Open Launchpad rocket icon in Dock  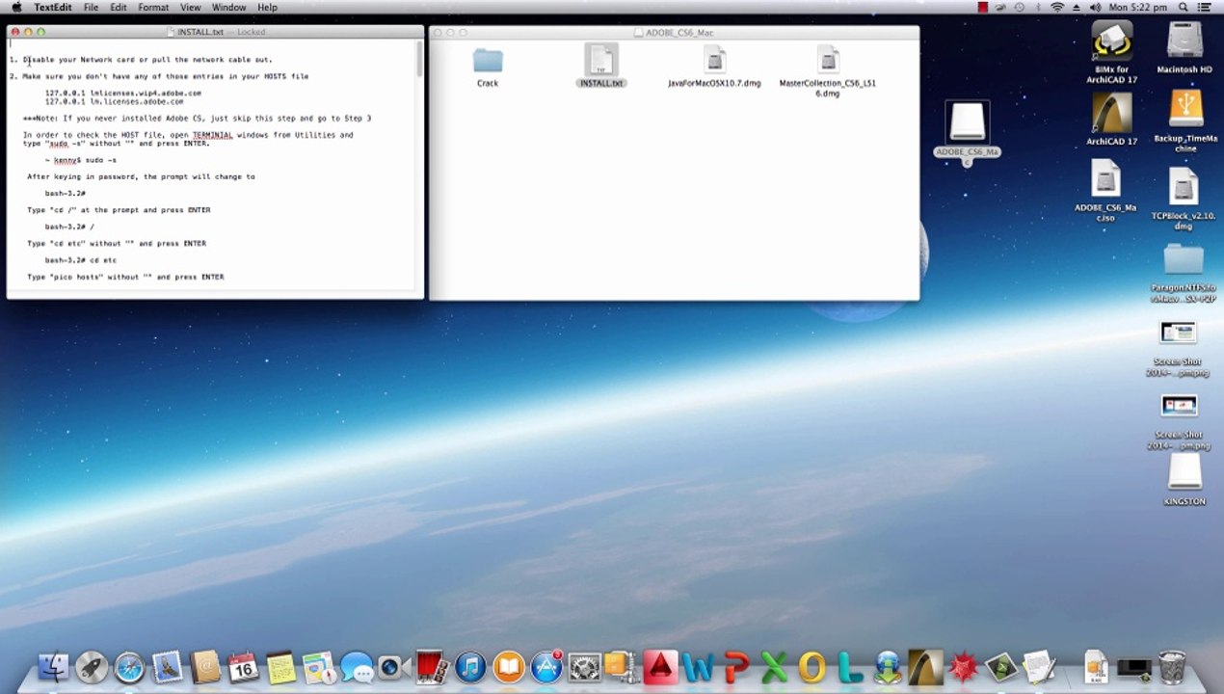click(92, 667)
